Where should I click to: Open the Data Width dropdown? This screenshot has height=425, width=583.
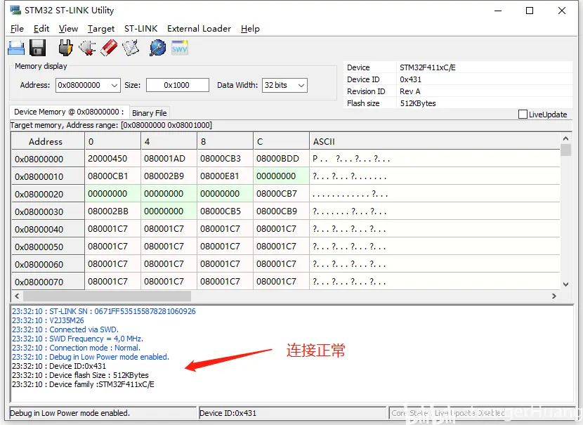tap(301, 85)
